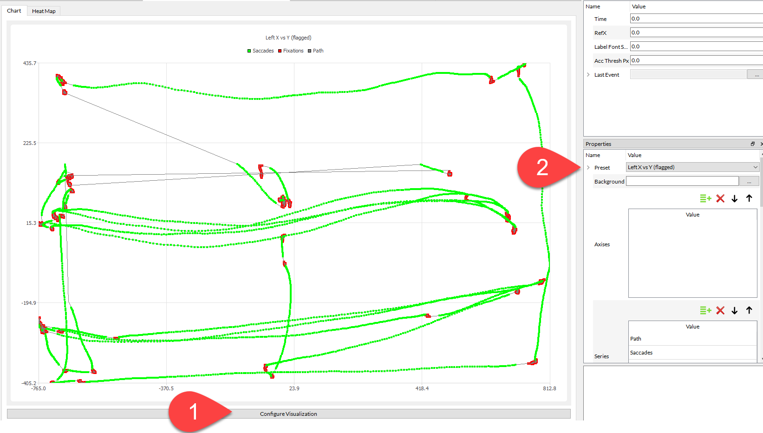Toggle the Fixations legend entry
The image size is (763, 433).
[291, 51]
